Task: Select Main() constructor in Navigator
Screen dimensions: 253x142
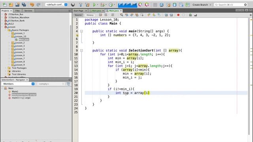Action: click(x=15, y=92)
